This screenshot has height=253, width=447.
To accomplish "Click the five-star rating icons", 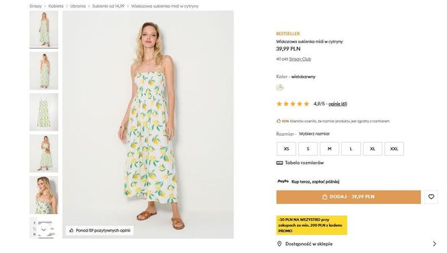I will click(x=293, y=104).
